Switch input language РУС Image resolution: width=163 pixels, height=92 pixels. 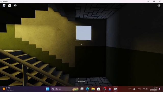139,89
